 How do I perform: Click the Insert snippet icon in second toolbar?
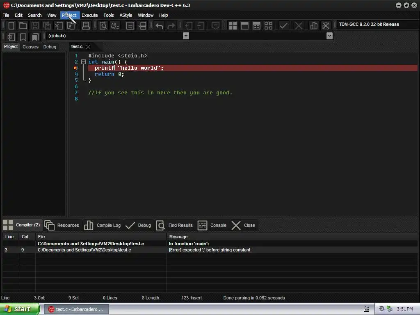point(11,37)
